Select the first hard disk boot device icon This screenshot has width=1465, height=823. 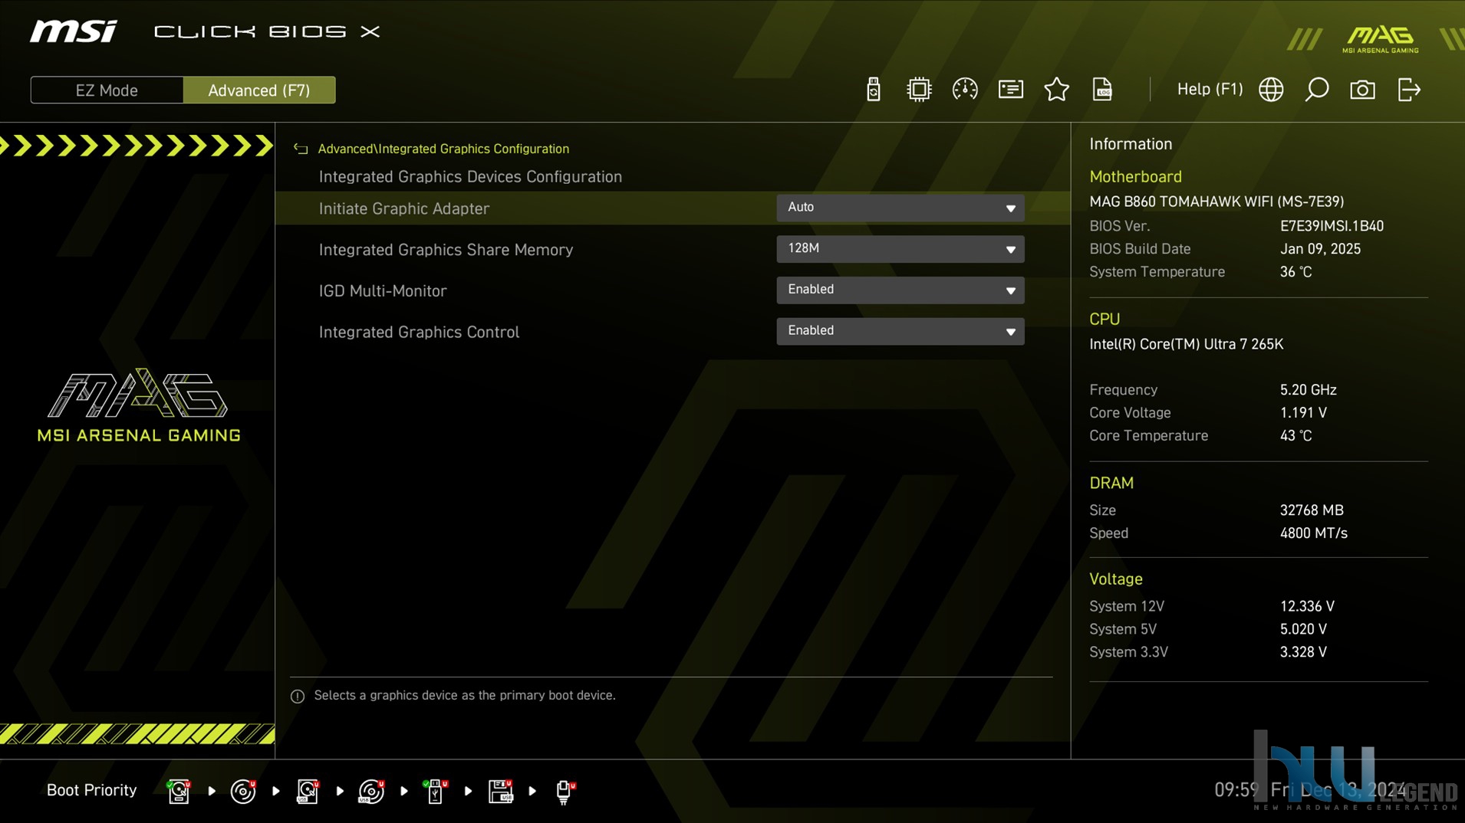(x=179, y=791)
